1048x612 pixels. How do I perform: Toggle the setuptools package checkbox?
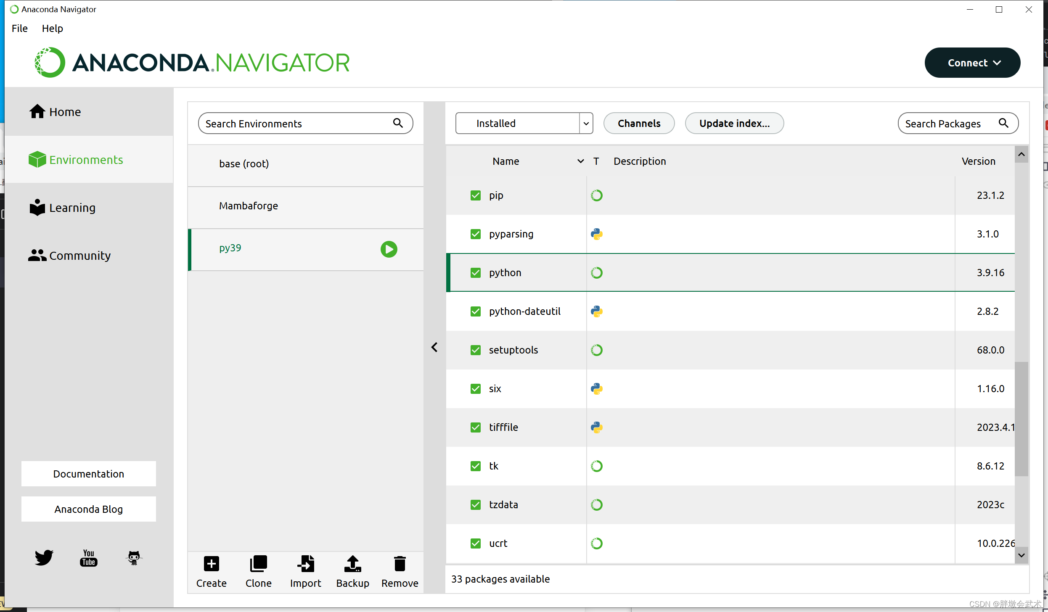pyautogui.click(x=476, y=350)
